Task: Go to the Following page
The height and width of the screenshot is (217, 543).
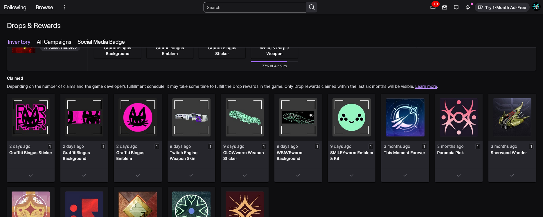Action: pyautogui.click(x=15, y=7)
